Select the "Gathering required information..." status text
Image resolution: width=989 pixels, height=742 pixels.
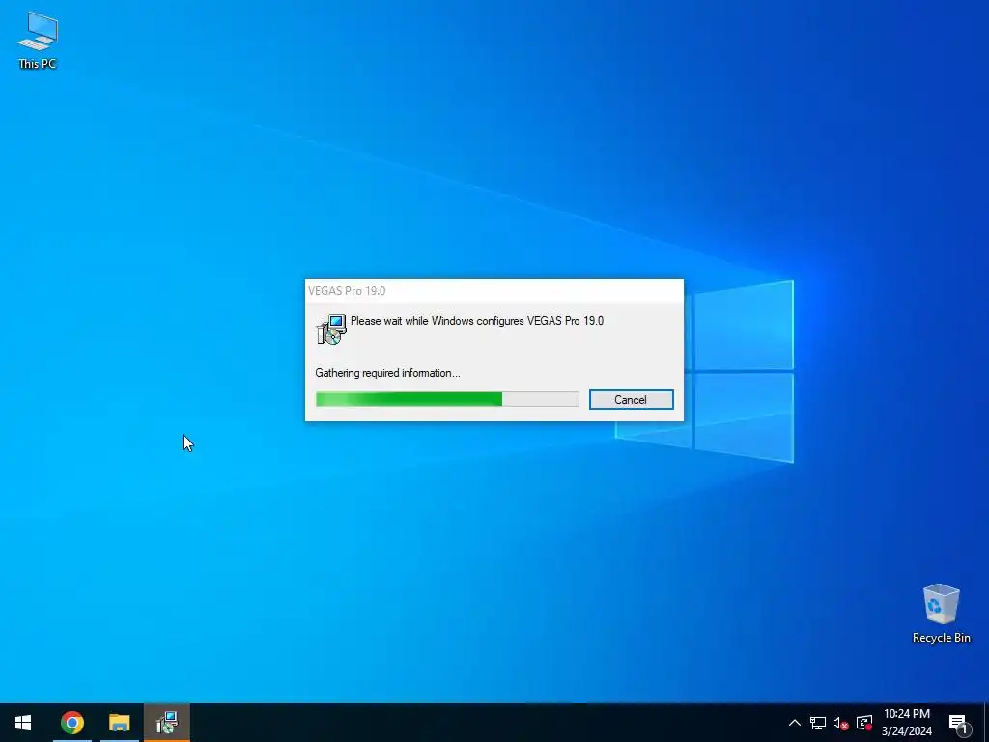pyautogui.click(x=388, y=373)
